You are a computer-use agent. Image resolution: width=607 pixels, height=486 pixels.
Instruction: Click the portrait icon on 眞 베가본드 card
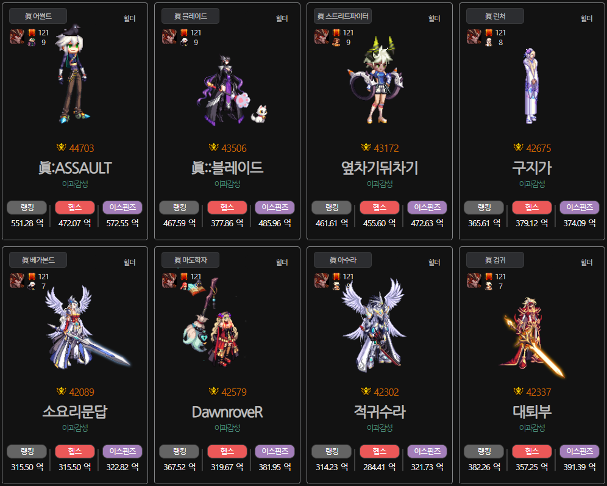[x=16, y=281]
